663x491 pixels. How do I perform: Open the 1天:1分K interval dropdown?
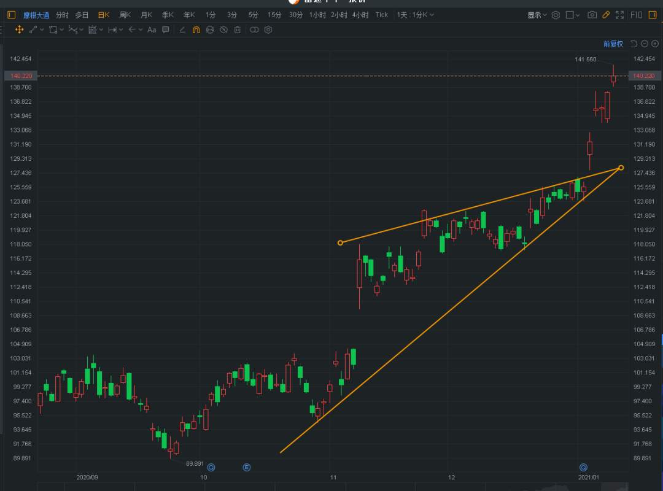[415, 15]
